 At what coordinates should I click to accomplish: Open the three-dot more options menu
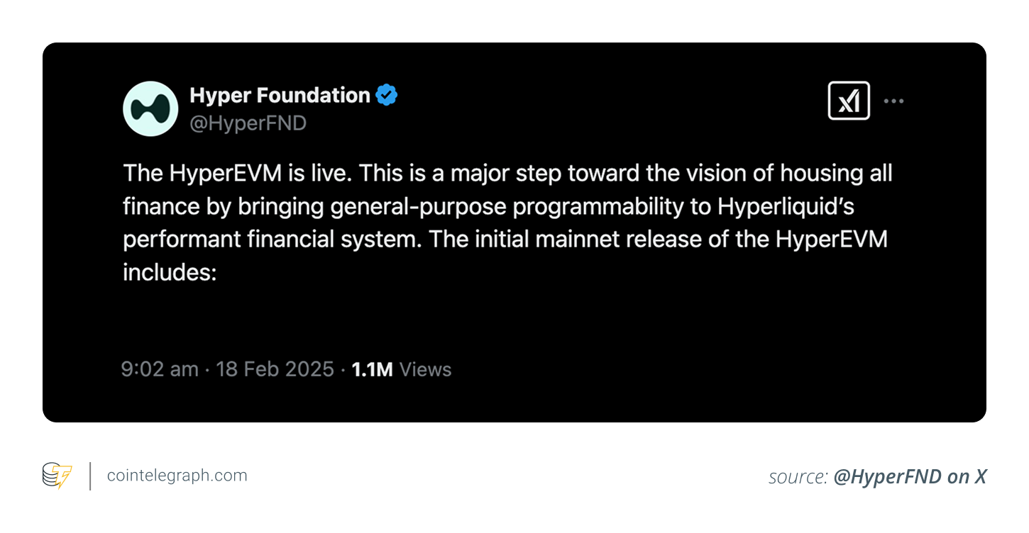click(893, 101)
